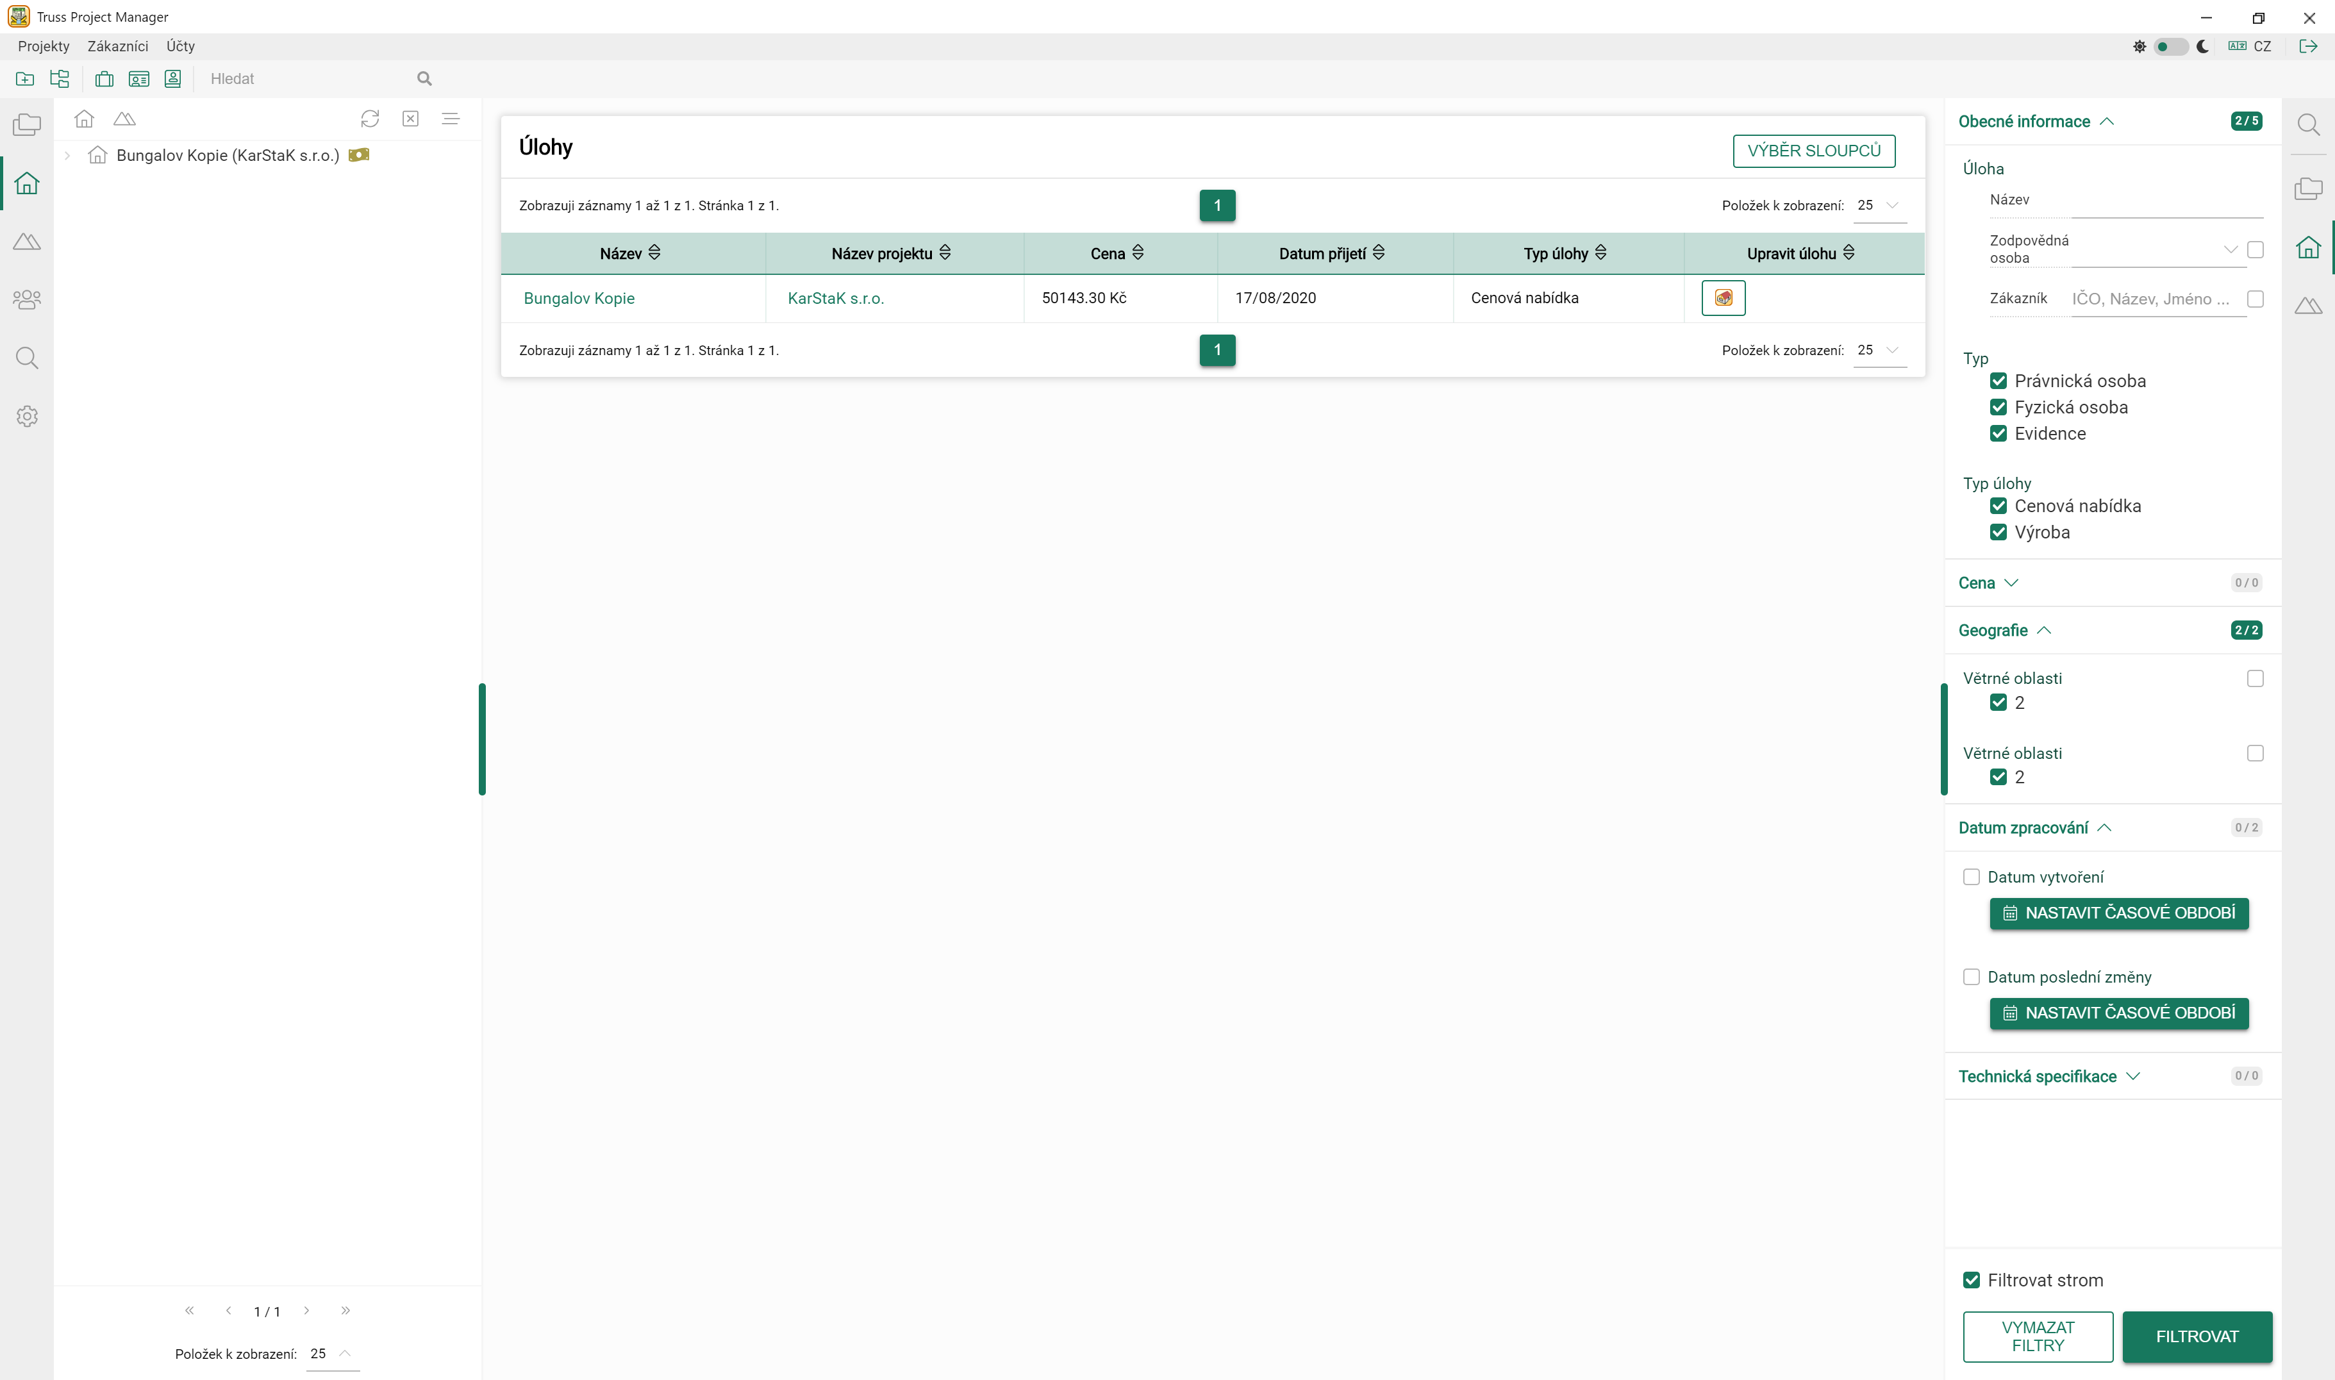2335x1380 pixels.
Task: Open customers group icon in left sidebar
Action: [x=27, y=299]
